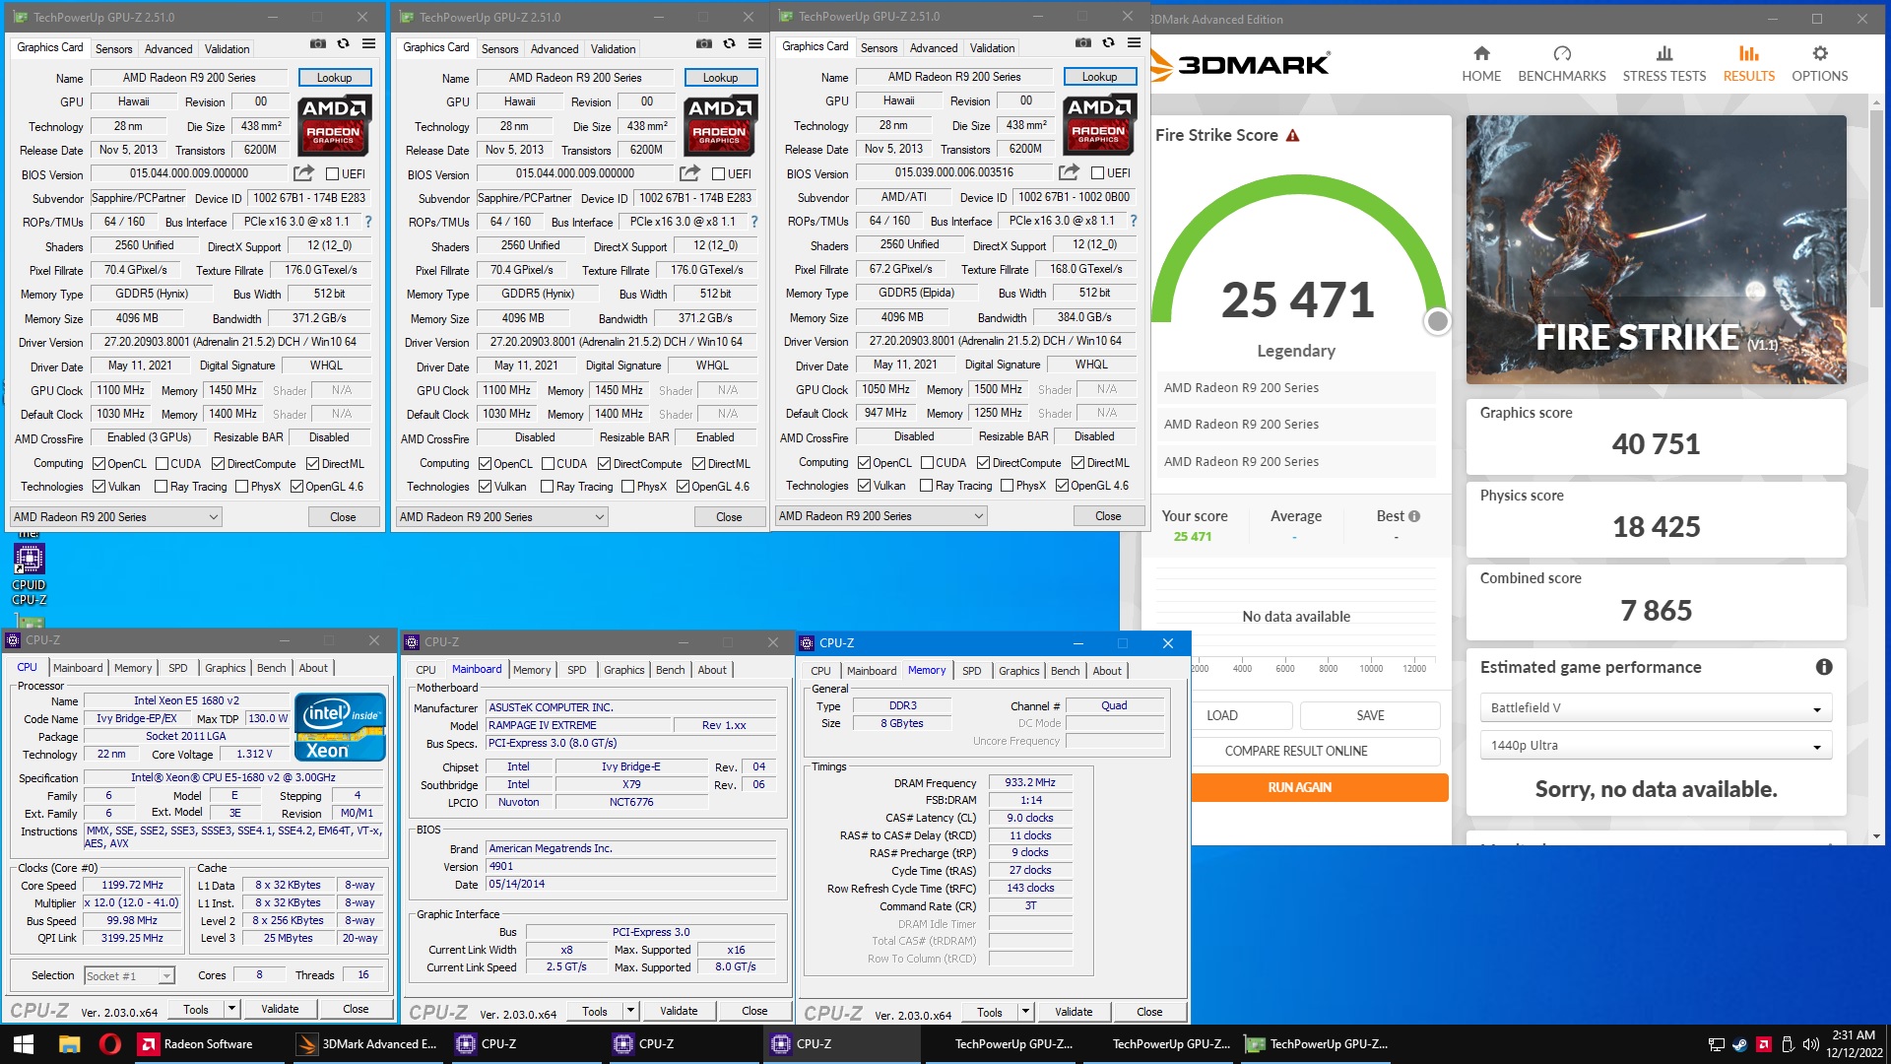This screenshot has width=1891, height=1064.
Task: Open Mainboard tab in first CPU-Z window
Action: [78, 668]
